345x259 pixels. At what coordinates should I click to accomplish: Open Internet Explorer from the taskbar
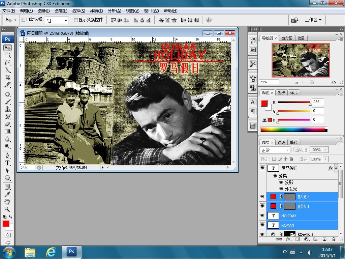[51, 252]
